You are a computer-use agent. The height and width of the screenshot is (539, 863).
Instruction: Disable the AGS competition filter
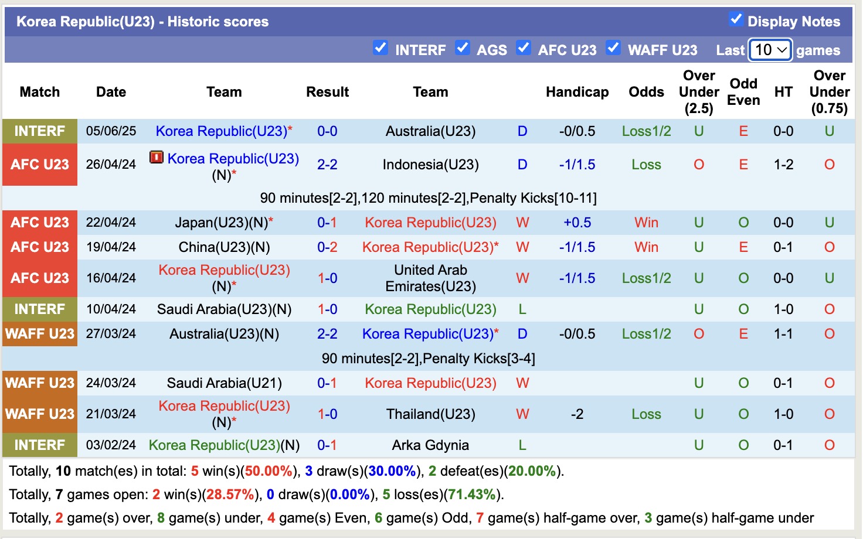point(463,48)
